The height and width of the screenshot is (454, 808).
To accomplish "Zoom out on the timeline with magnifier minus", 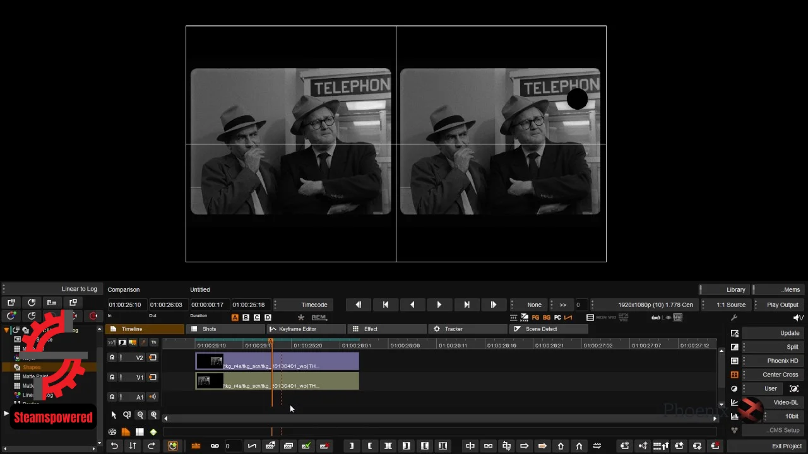I will 140,415.
